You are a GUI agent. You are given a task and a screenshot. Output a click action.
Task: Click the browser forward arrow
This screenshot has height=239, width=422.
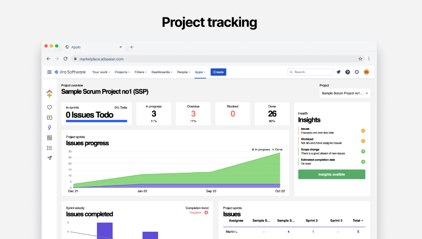click(x=57, y=59)
